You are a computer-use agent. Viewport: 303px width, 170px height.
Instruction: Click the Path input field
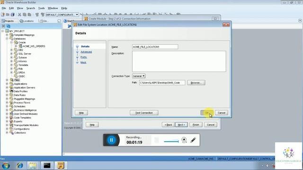[162, 83]
